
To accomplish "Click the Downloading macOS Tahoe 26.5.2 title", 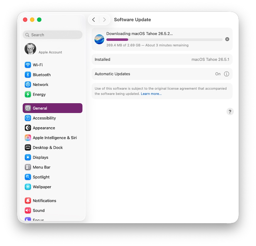I will pos(140,33).
